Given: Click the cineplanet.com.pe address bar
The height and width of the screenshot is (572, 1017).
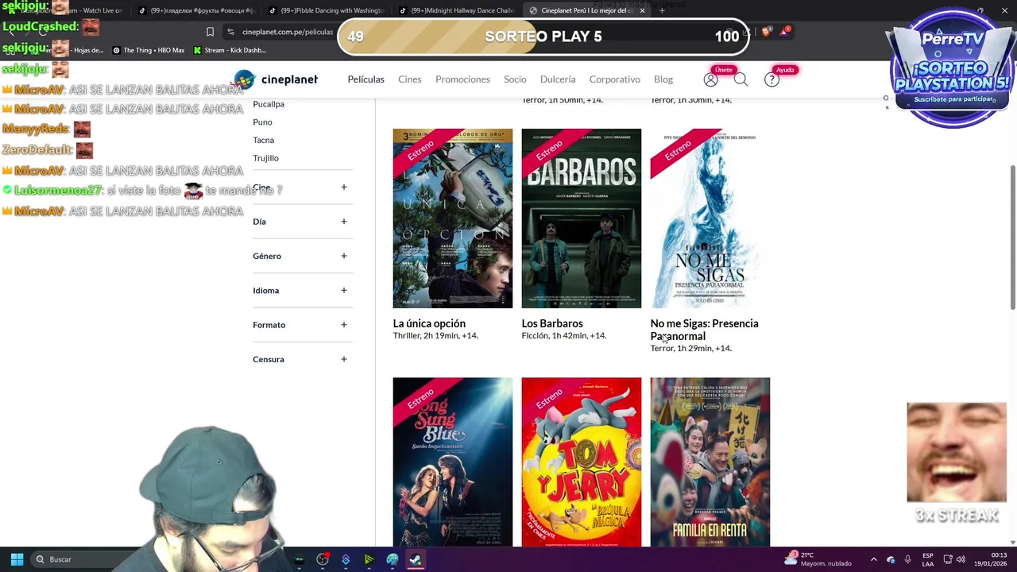Looking at the screenshot, I should tap(288, 32).
